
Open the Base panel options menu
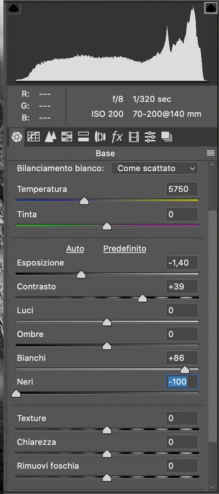[210, 153]
